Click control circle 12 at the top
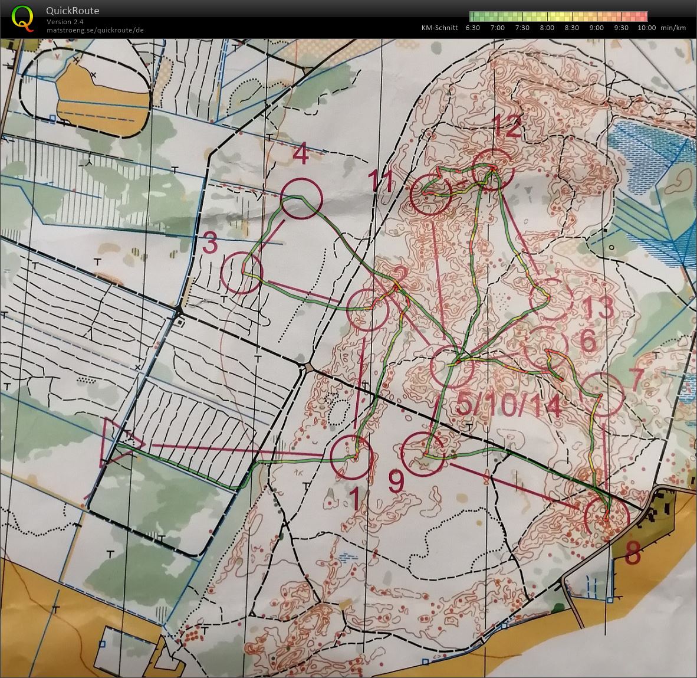The image size is (697, 678). click(x=493, y=170)
